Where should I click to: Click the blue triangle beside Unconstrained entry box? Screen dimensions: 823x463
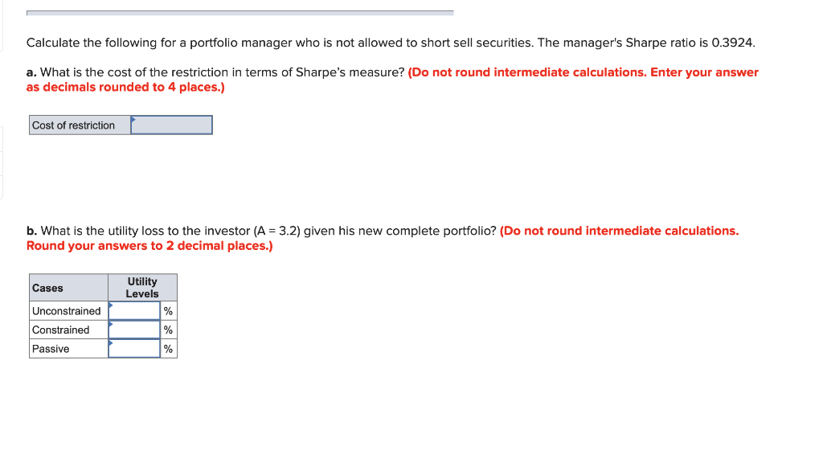point(111,305)
